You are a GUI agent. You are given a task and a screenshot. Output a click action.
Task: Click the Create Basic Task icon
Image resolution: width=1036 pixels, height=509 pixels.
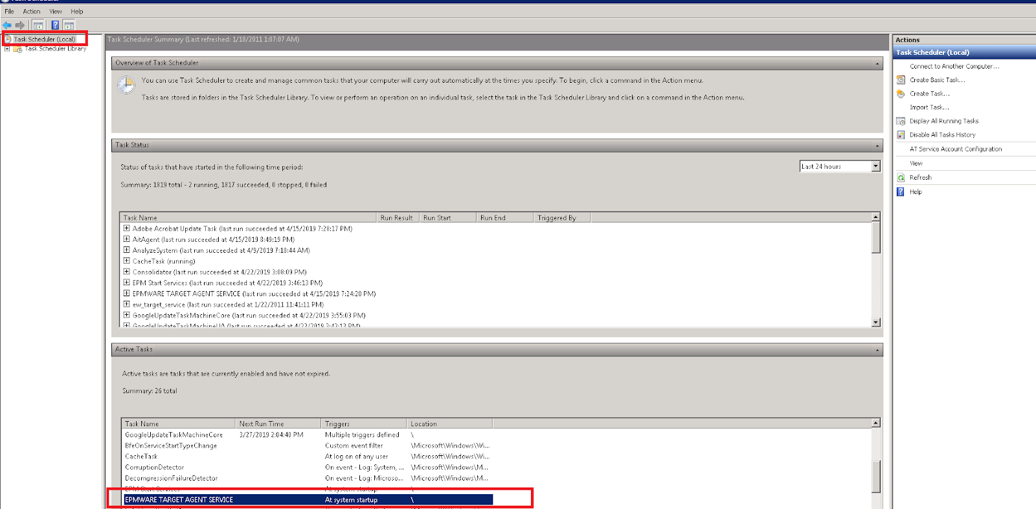[901, 80]
